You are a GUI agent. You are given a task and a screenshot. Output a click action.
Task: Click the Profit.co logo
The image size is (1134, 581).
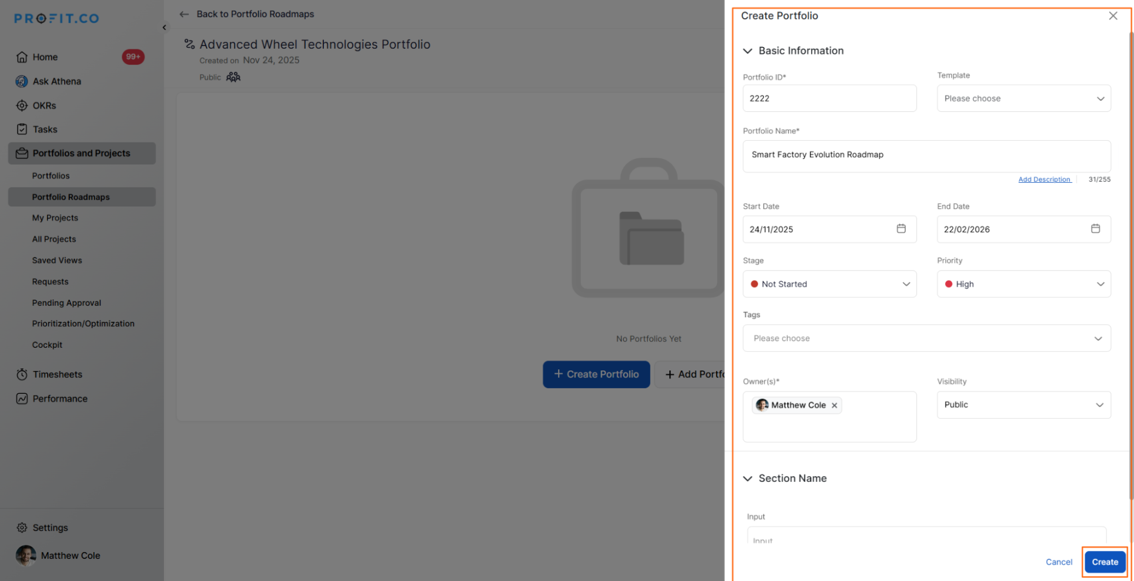(57, 19)
